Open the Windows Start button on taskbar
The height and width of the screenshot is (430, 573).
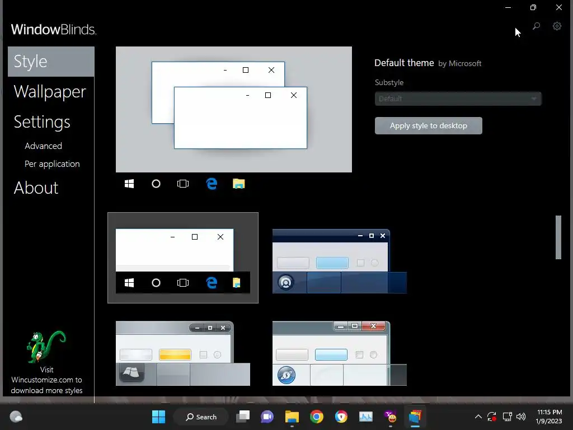(158, 417)
